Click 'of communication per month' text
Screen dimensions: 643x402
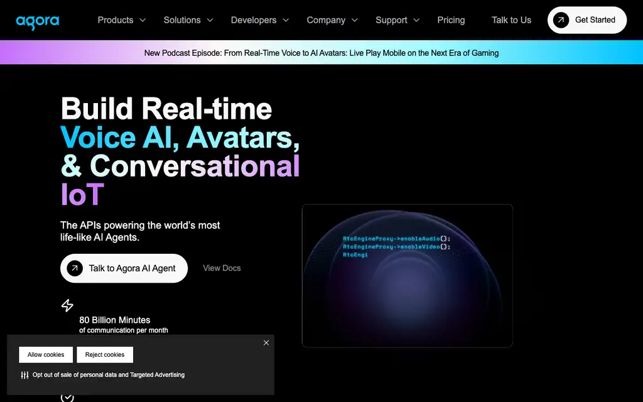124,330
